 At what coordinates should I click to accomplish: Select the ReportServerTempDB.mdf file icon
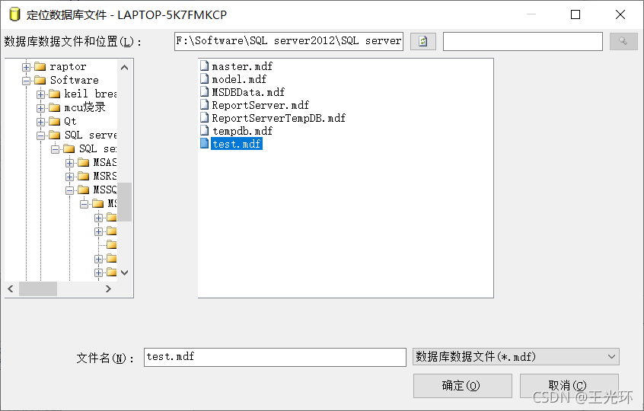[x=204, y=118]
